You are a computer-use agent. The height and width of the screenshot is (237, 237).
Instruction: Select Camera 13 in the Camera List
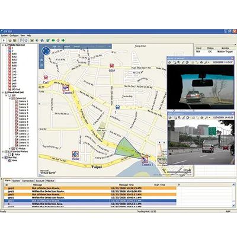tap(24, 137)
